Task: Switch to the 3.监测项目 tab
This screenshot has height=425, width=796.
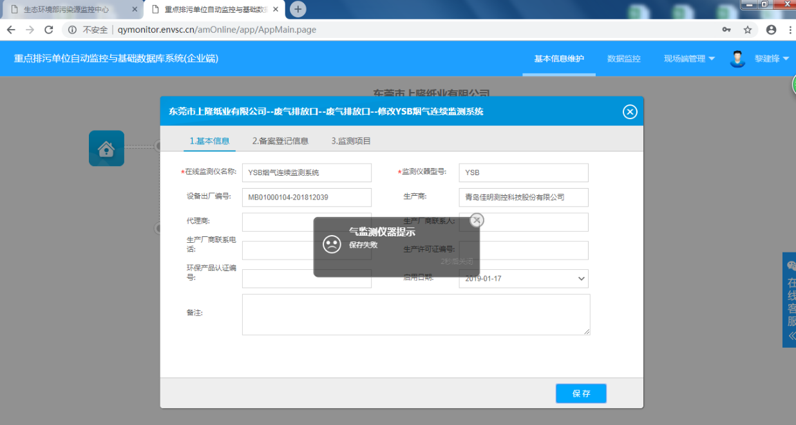Action: coord(351,141)
